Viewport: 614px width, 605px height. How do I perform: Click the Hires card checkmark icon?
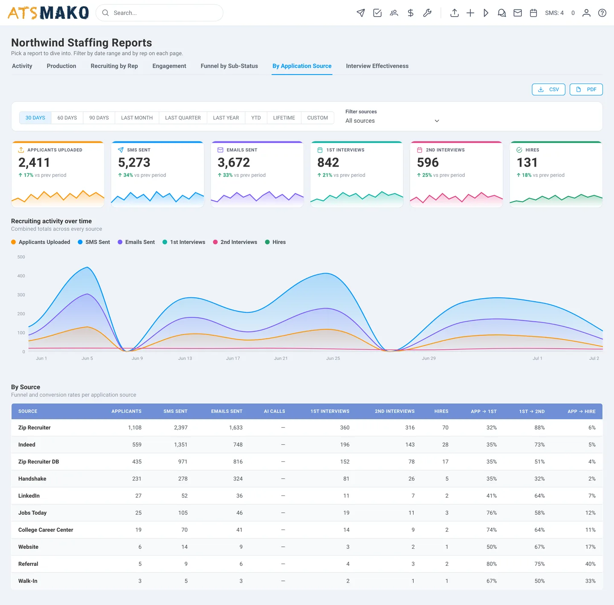pos(519,150)
